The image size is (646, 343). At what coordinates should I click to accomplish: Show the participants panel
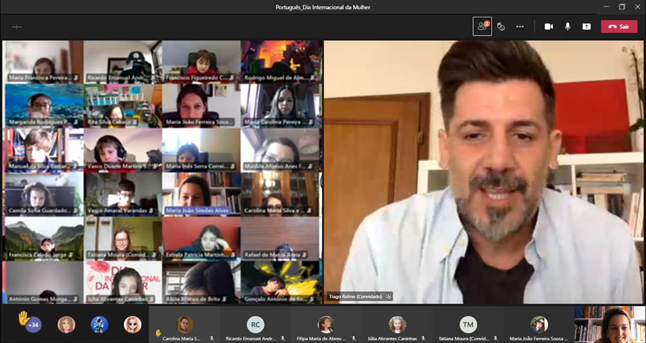tap(482, 26)
